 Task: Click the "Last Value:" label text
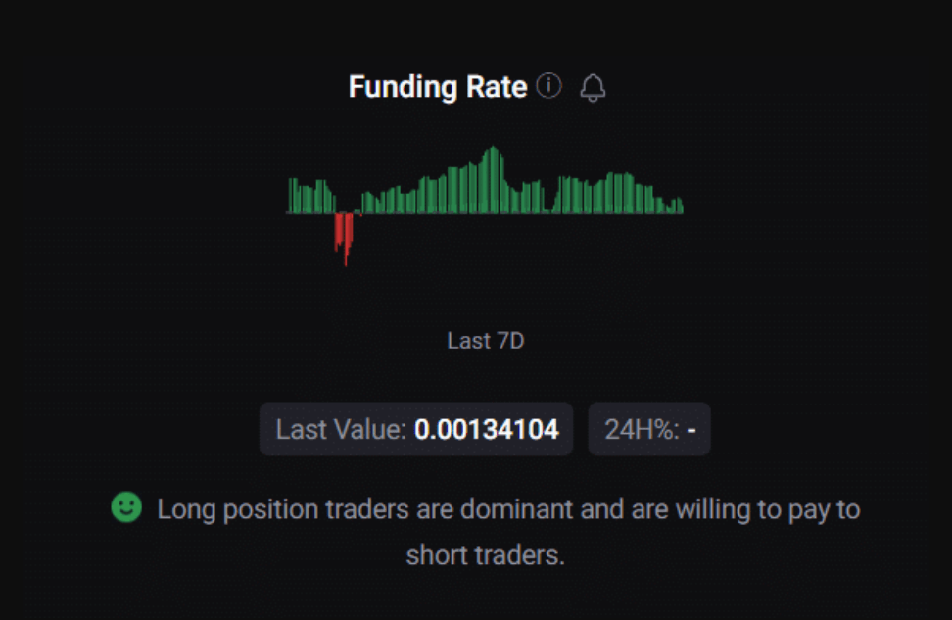click(341, 429)
